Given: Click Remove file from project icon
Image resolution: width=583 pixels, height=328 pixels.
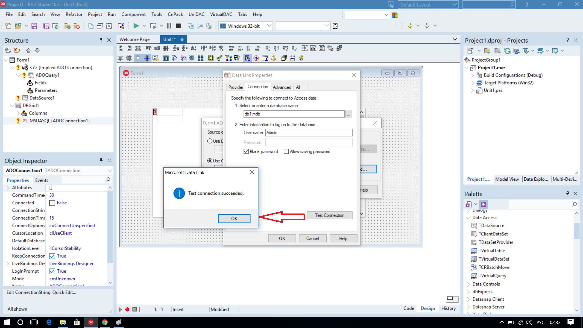Looking at the screenshot, I should [x=77, y=26].
